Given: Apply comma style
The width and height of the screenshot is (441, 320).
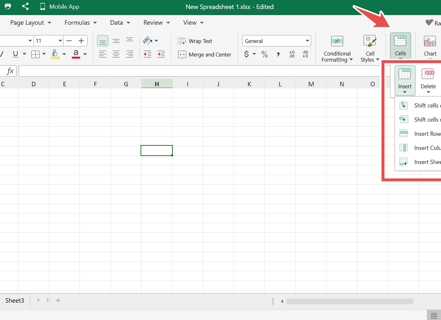Looking at the screenshot, I should (278, 54).
